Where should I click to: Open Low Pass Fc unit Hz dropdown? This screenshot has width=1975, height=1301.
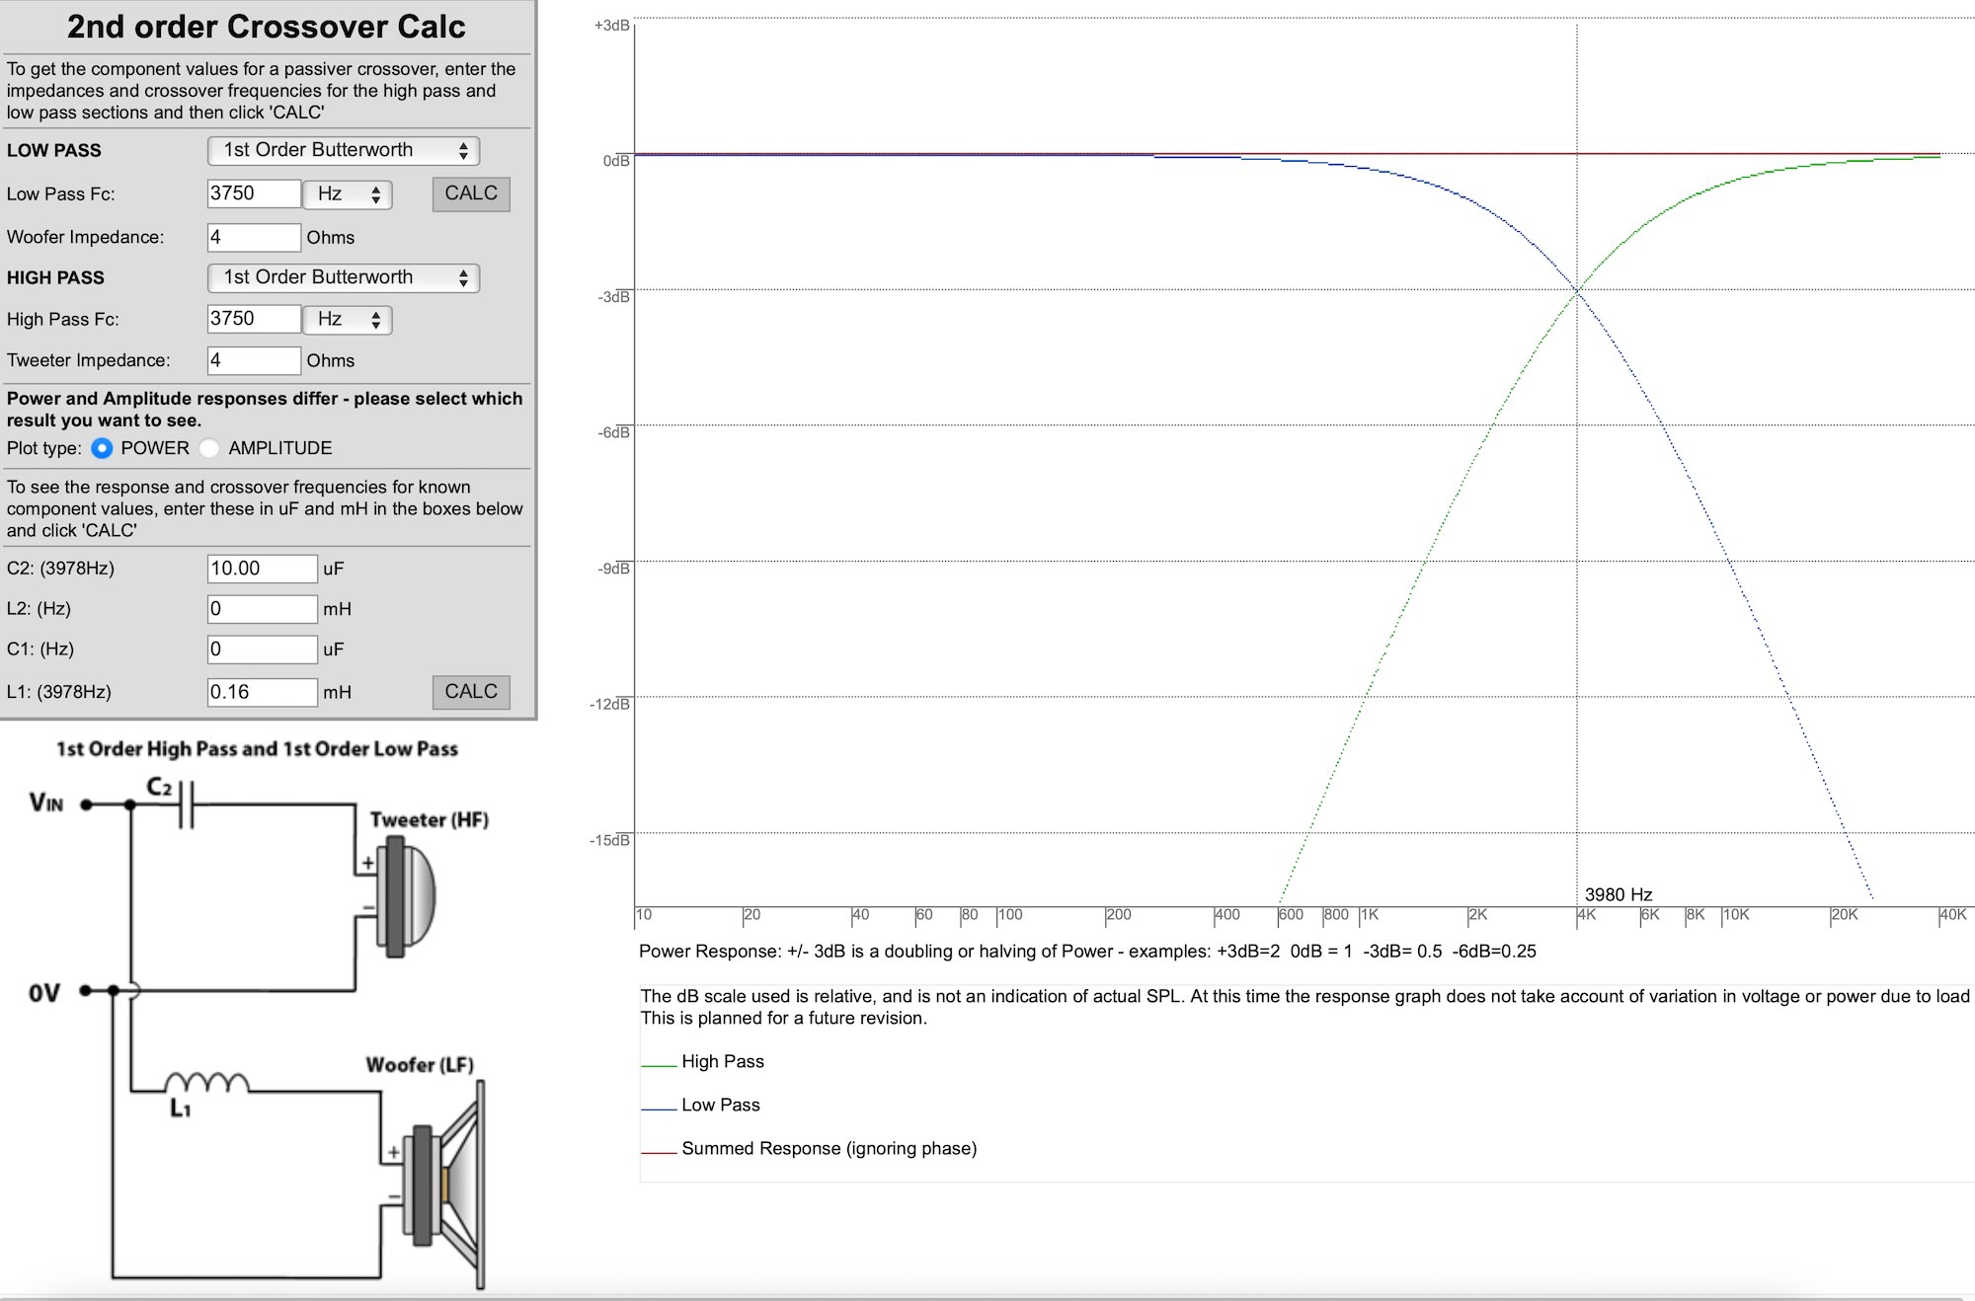click(347, 194)
